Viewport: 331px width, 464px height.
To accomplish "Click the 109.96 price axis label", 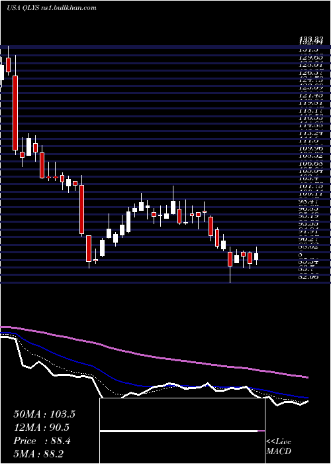I will (x=309, y=148).
